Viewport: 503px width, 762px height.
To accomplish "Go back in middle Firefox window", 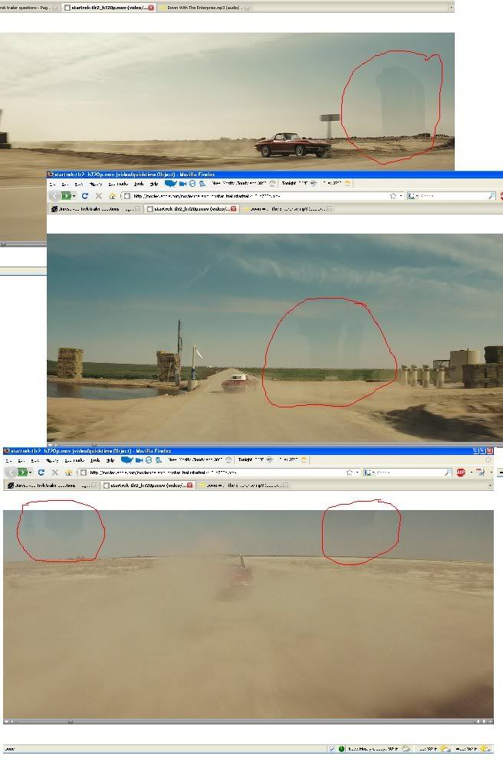I will pos(54,196).
